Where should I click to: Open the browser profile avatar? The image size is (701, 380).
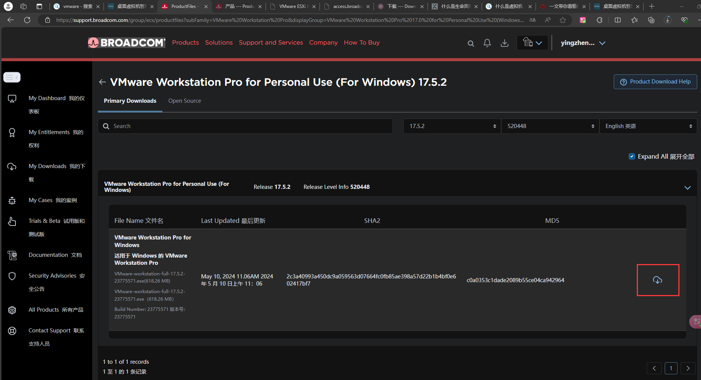[x=8, y=6]
